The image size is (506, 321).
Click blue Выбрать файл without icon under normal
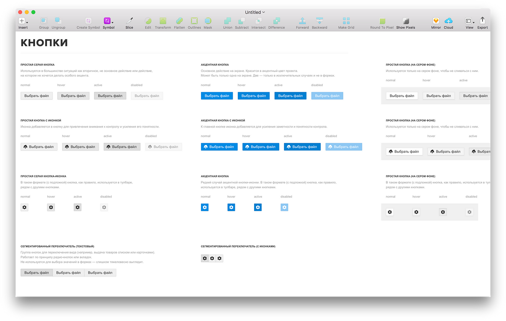[x=217, y=96]
